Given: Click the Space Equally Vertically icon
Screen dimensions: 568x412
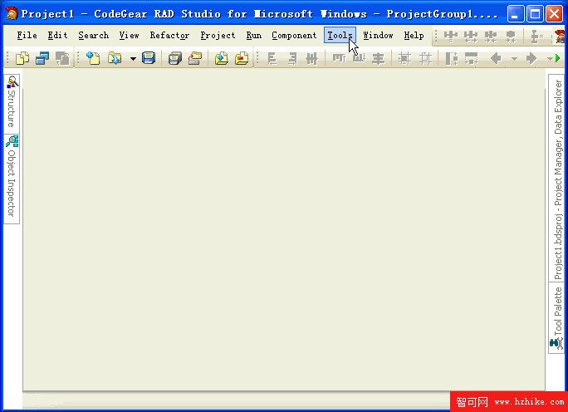Looking at the screenshot, I should click(536, 37).
